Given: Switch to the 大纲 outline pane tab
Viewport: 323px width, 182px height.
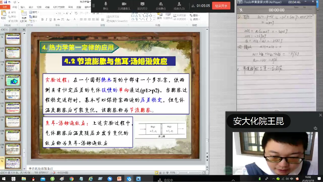Looking at the screenshot, I should coord(15,30).
